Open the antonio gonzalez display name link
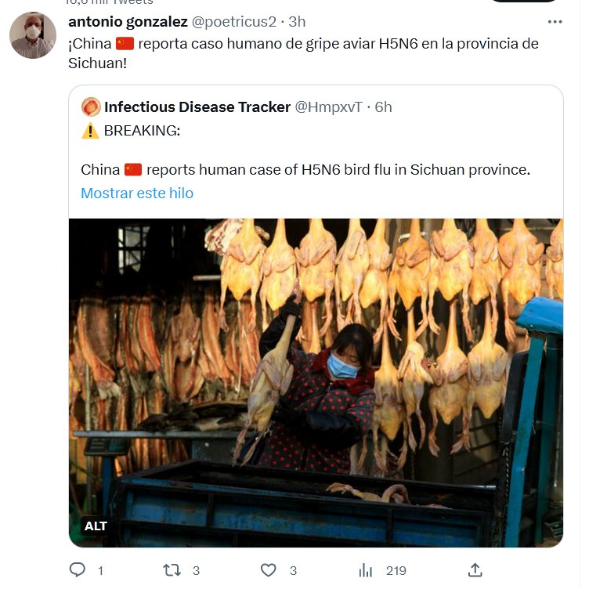The height and width of the screenshot is (589, 589). [128, 21]
